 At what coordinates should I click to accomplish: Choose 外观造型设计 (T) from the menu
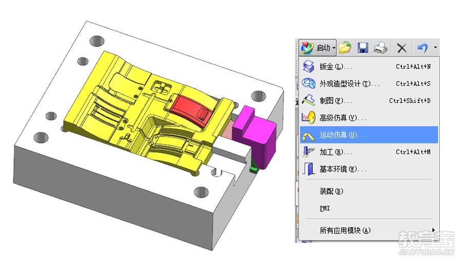(369, 84)
